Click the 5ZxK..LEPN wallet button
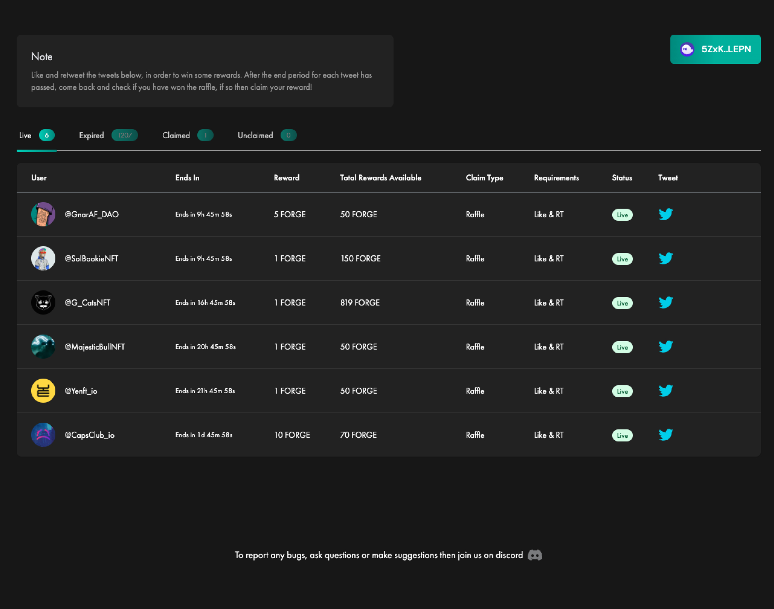 (715, 49)
